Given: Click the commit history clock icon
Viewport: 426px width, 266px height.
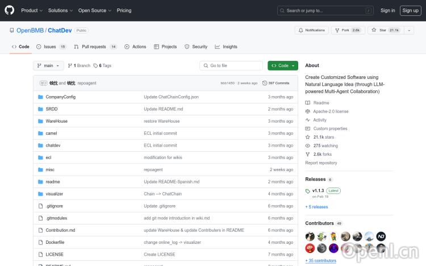Looking at the screenshot, I should click(x=265, y=83).
